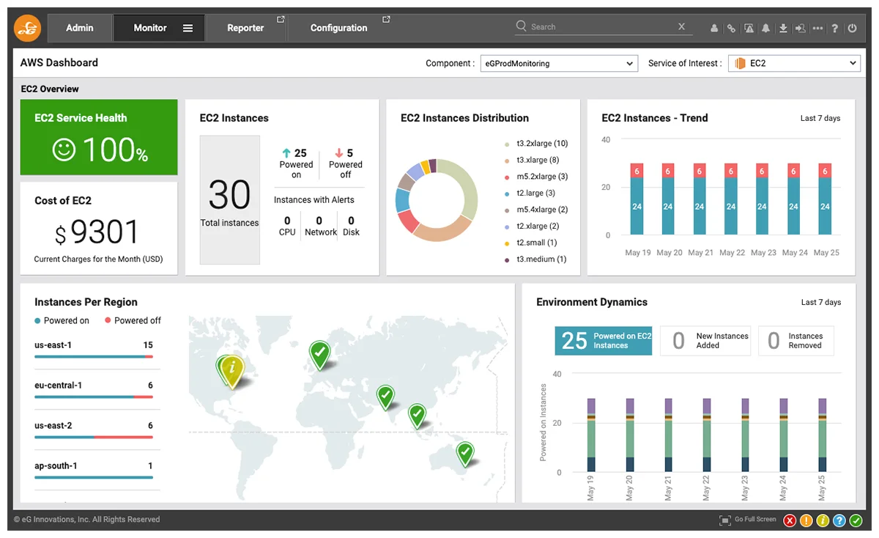Viewport: 879px width, 538px height.
Task: Click the green map pin over India
Action: point(385,397)
